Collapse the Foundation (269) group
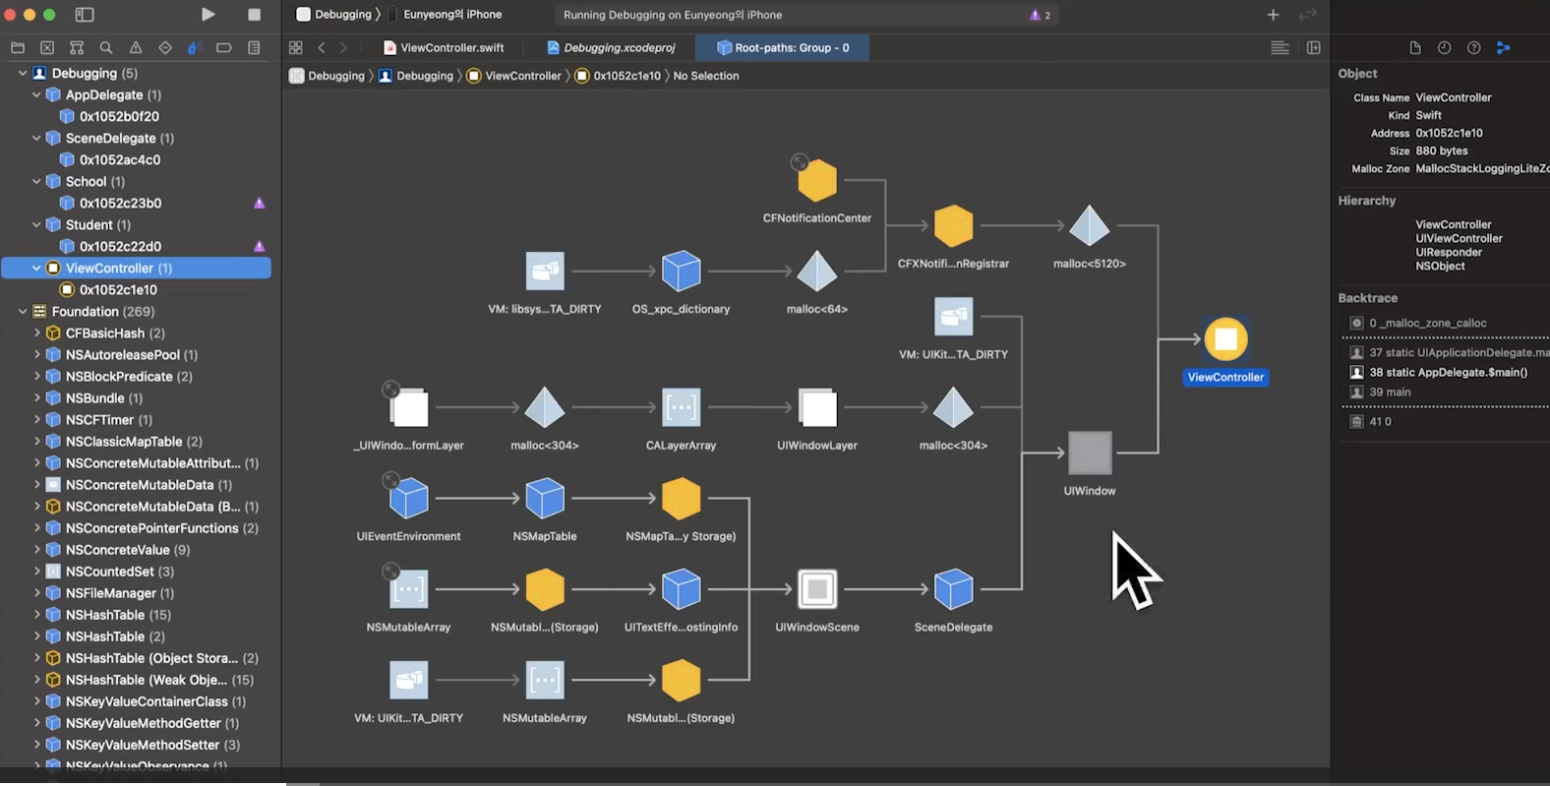1550x786 pixels. click(23, 311)
